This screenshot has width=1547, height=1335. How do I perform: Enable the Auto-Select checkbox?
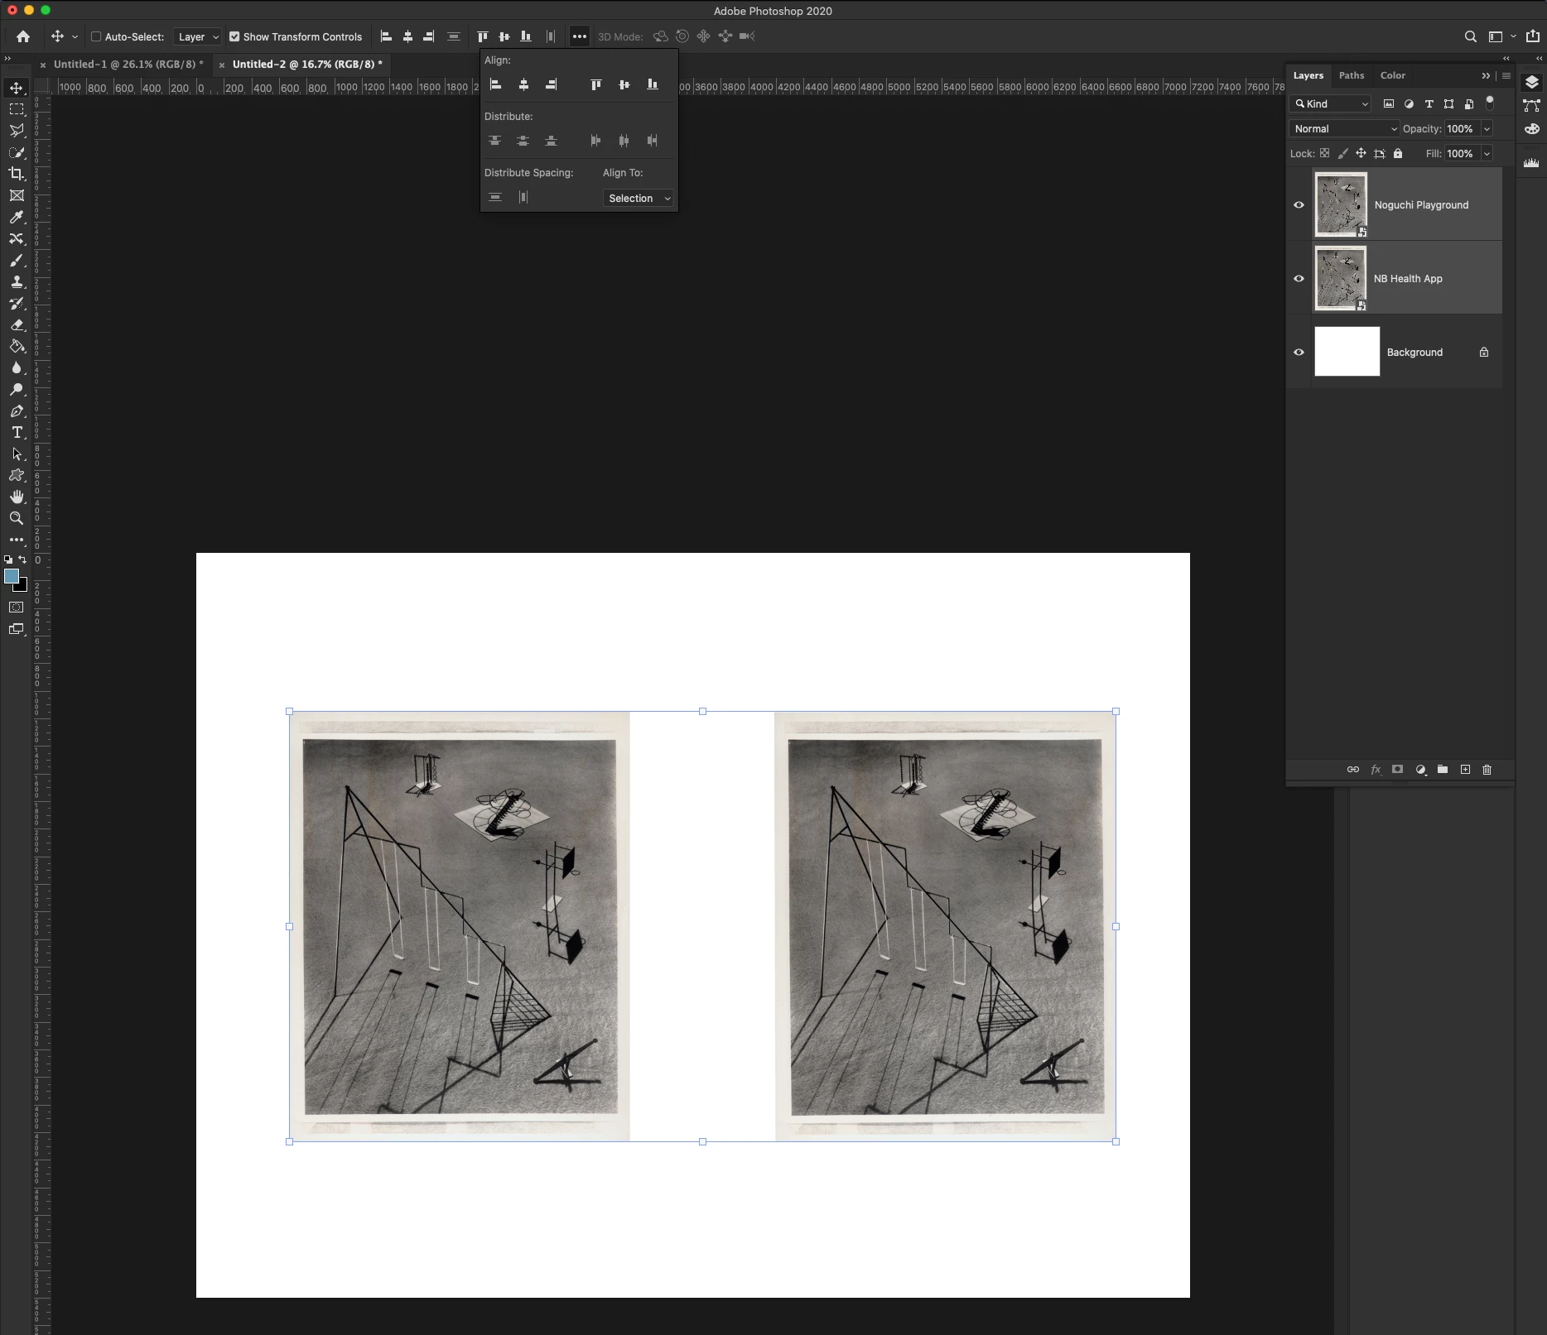(x=96, y=36)
